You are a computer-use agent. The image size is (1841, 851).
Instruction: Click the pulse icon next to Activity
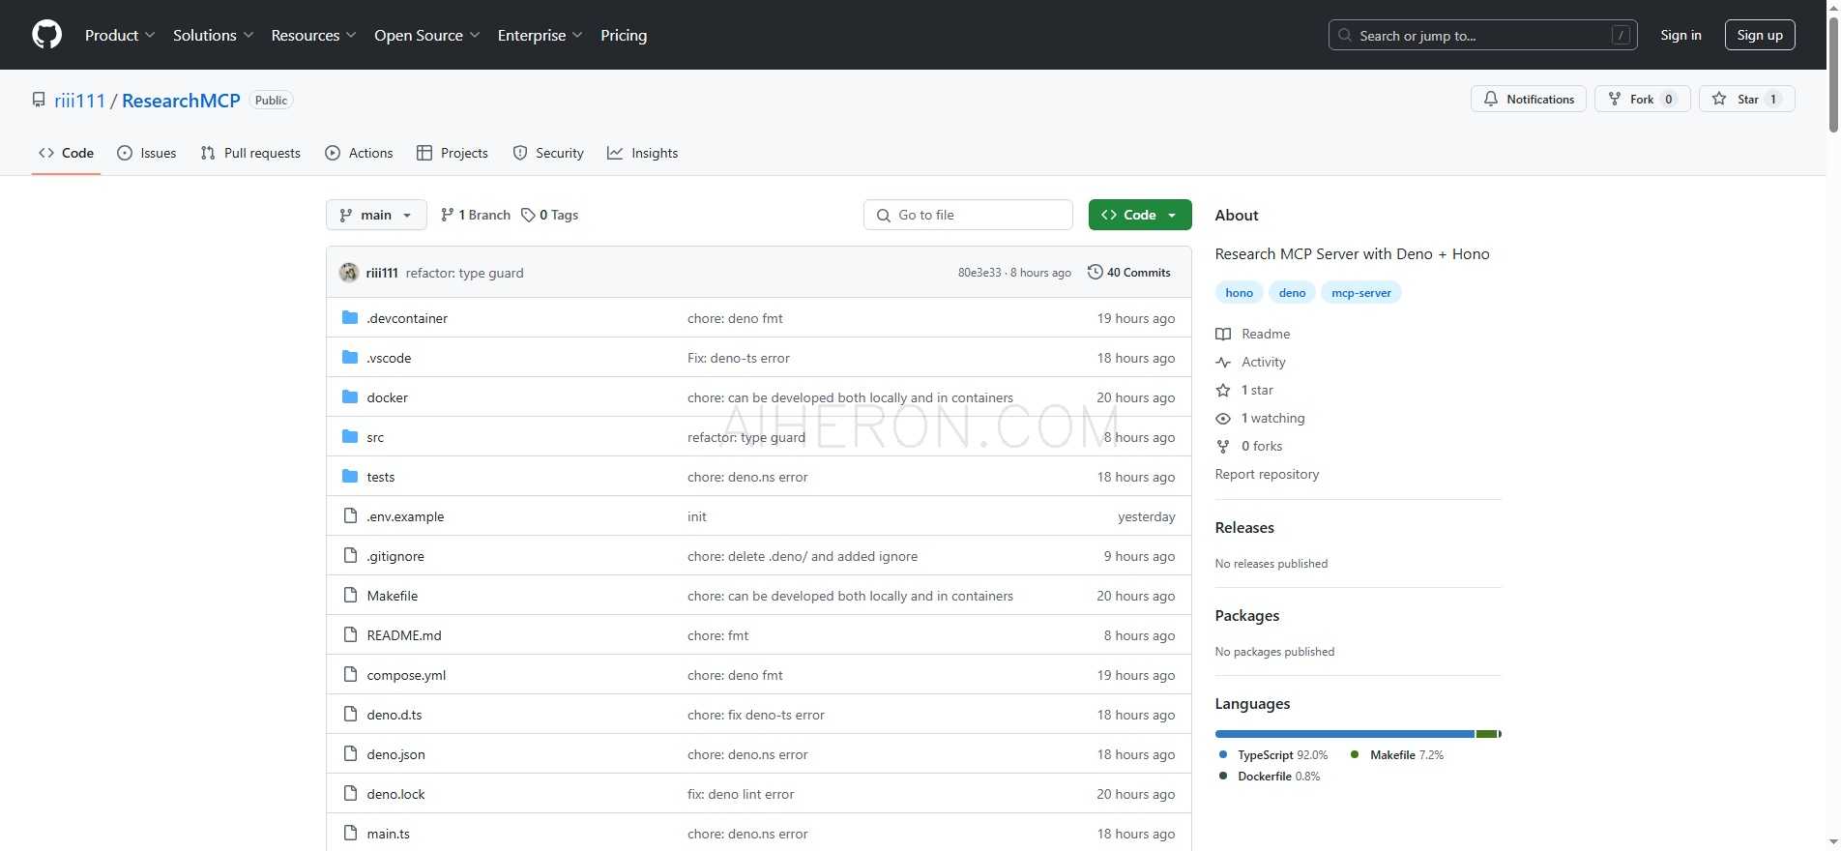(x=1223, y=362)
